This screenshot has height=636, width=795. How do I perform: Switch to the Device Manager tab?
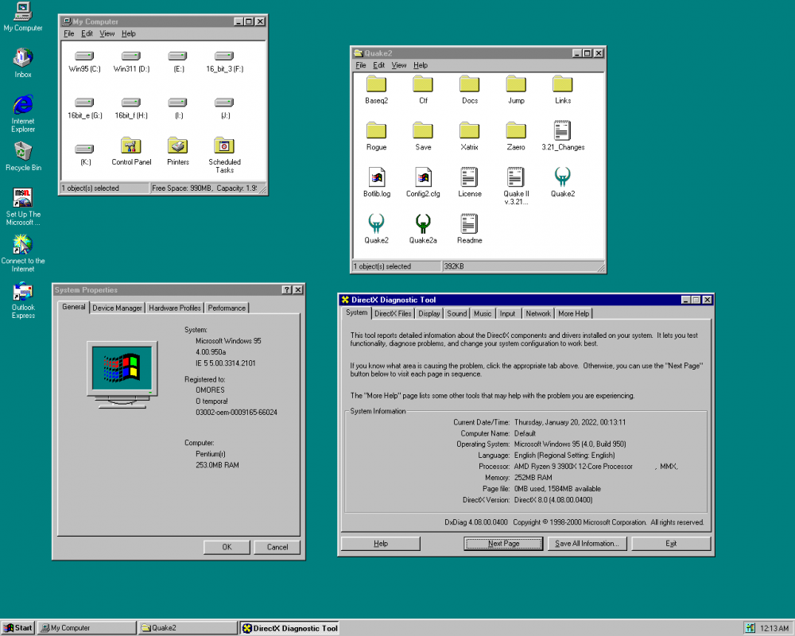point(117,308)
